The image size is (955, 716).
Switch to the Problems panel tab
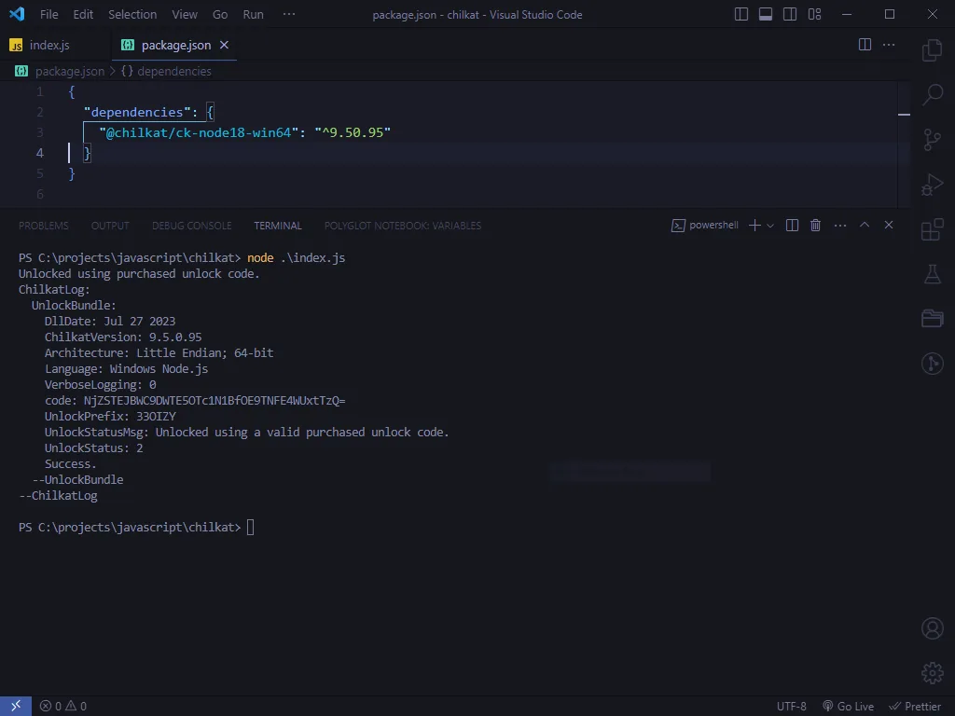click(43, 226)
